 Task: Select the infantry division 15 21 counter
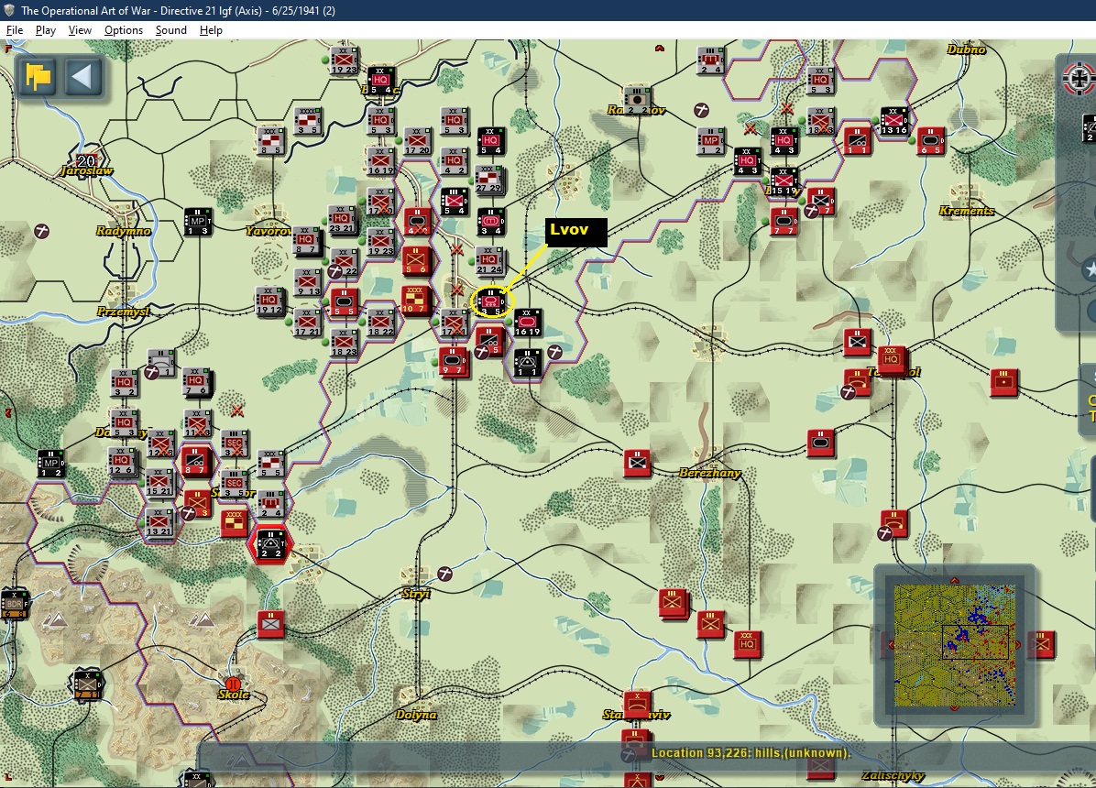click(x=160, y=482)
